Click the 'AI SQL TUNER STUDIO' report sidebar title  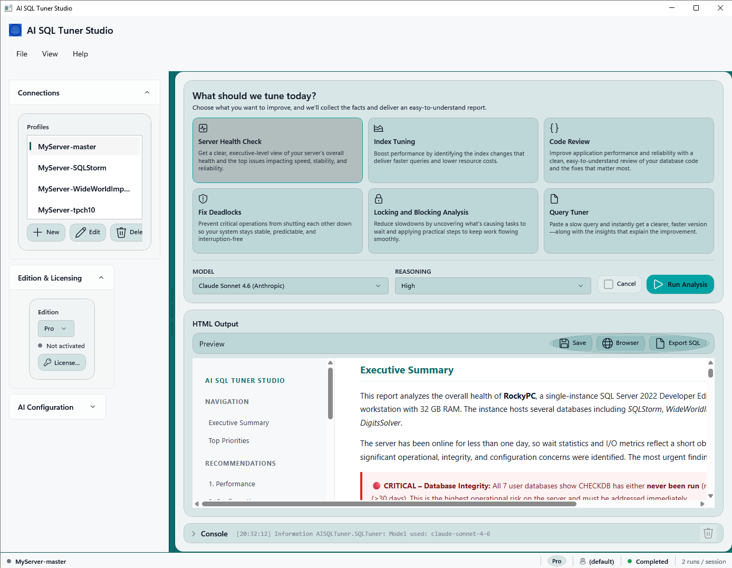[x=245, y=380]
